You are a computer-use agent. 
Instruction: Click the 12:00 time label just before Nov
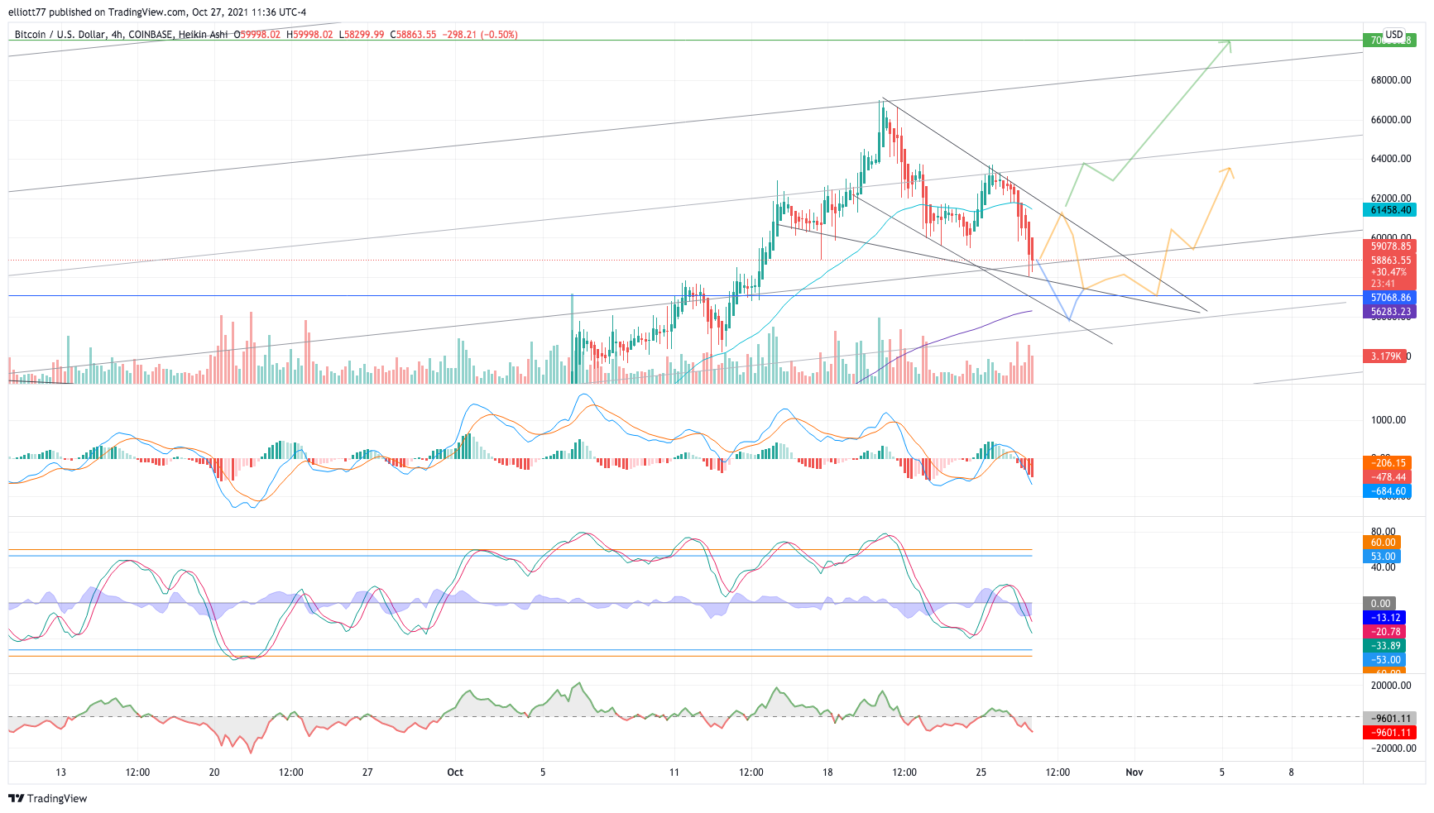(1058, 772)
